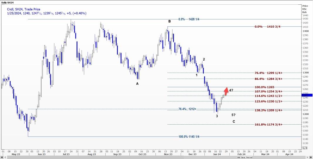Click the wave '5?' annotation
Screen dimensions: 313x159
pyautogui.click(x=233, y=115)
